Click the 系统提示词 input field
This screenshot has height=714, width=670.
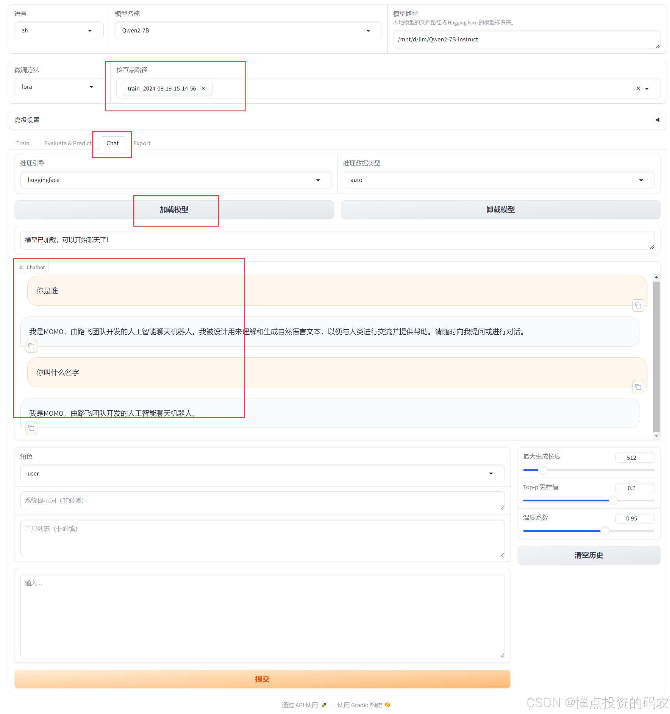click(x=262, y=500)
